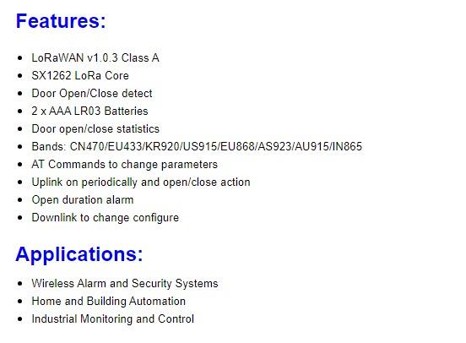Select the Door open/close statistics line

tap(95, 128)
